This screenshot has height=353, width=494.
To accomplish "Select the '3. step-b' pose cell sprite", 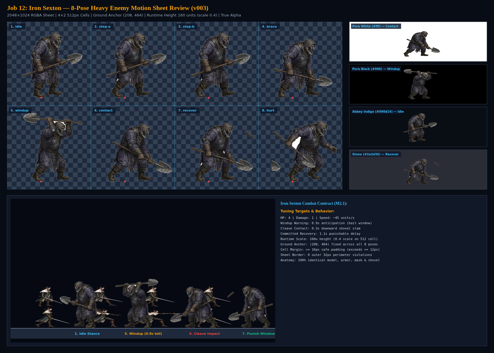I will click(220, 65).
